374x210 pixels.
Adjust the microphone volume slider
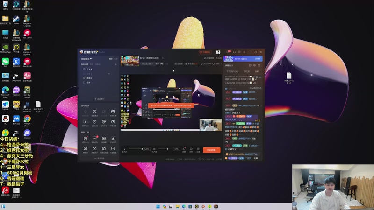(136, 149)
